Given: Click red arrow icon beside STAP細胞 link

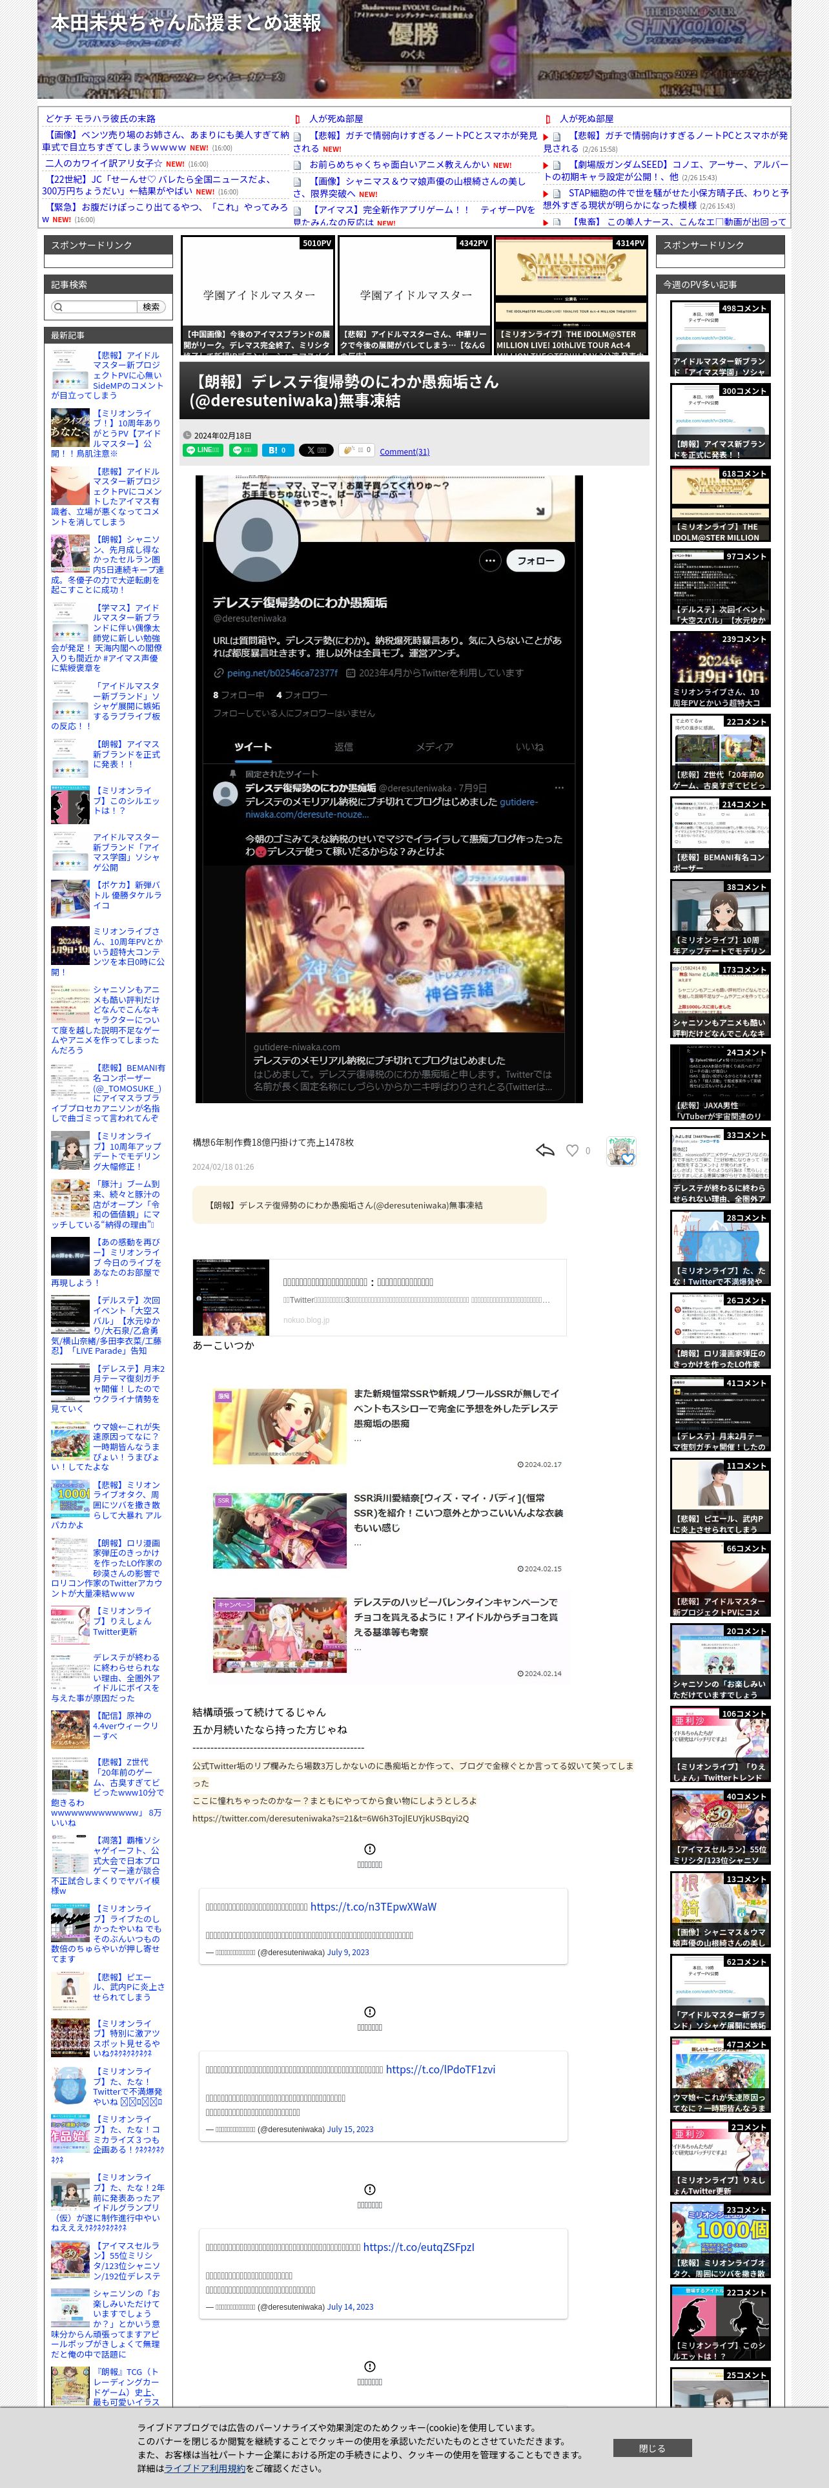Looking at the screenshot, I should click(x=546, y=193).
